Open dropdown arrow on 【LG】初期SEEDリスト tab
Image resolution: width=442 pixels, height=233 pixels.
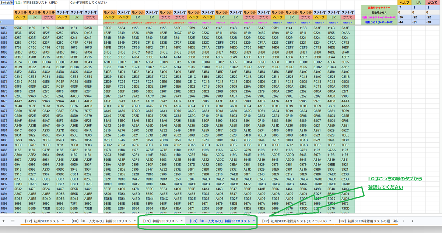(x=182, y=221)
